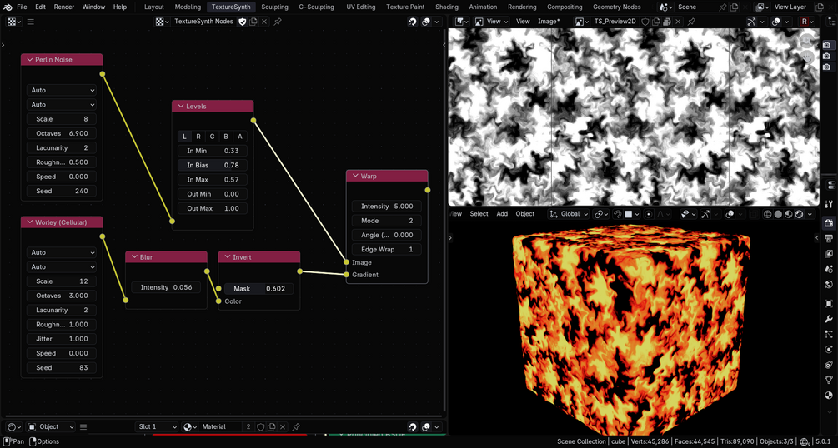Toggle fake user shield on TextureSynth Nodes

click(242, 22)
